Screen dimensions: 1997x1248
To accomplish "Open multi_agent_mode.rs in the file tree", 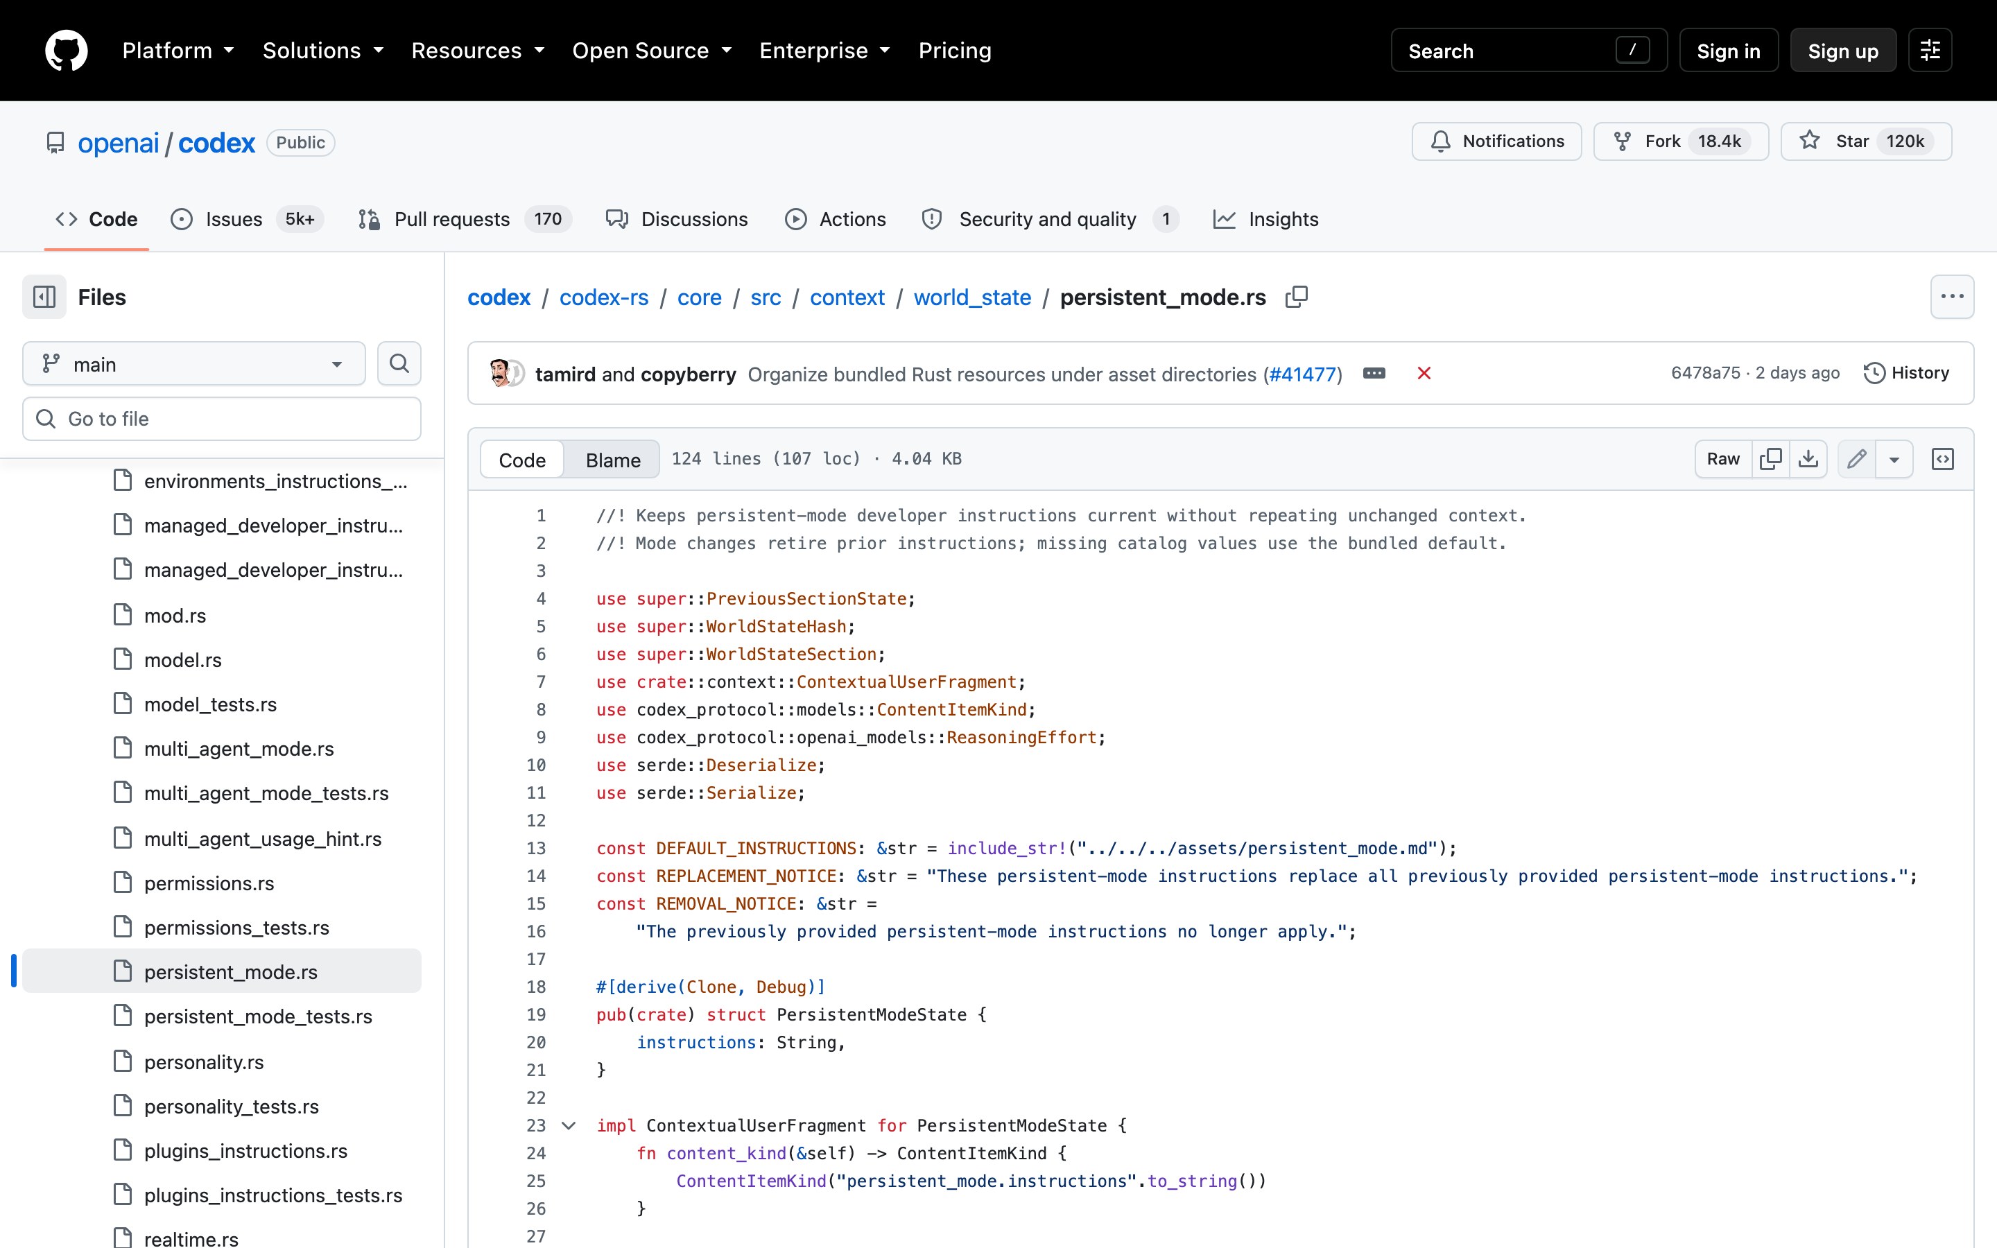I will tap(222, 749).
